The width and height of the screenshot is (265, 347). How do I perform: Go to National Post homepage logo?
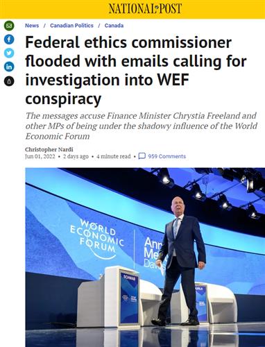(x=145, y=9)
